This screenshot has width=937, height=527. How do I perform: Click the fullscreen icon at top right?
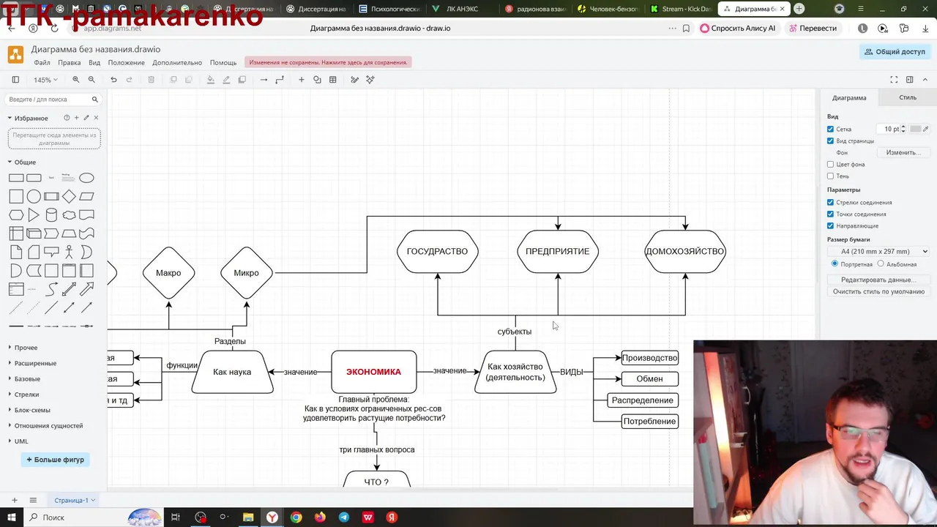click(x=894, y=80)
